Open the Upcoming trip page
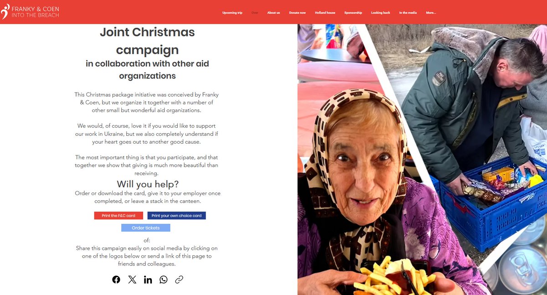547x295 pixels. 232,13
